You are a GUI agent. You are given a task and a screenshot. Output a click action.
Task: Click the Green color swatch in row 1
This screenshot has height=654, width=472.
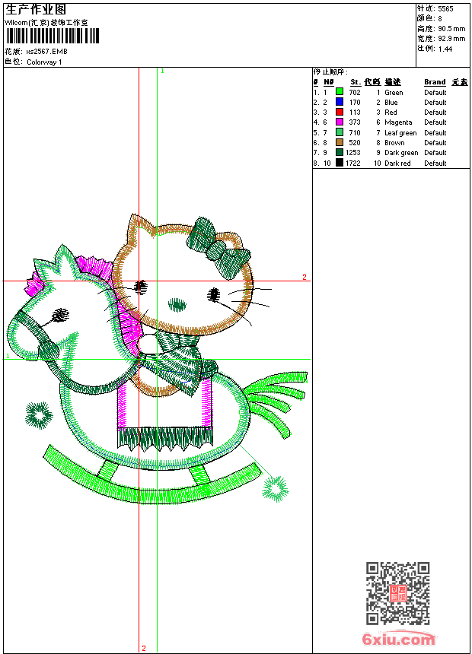coord(340,92)
